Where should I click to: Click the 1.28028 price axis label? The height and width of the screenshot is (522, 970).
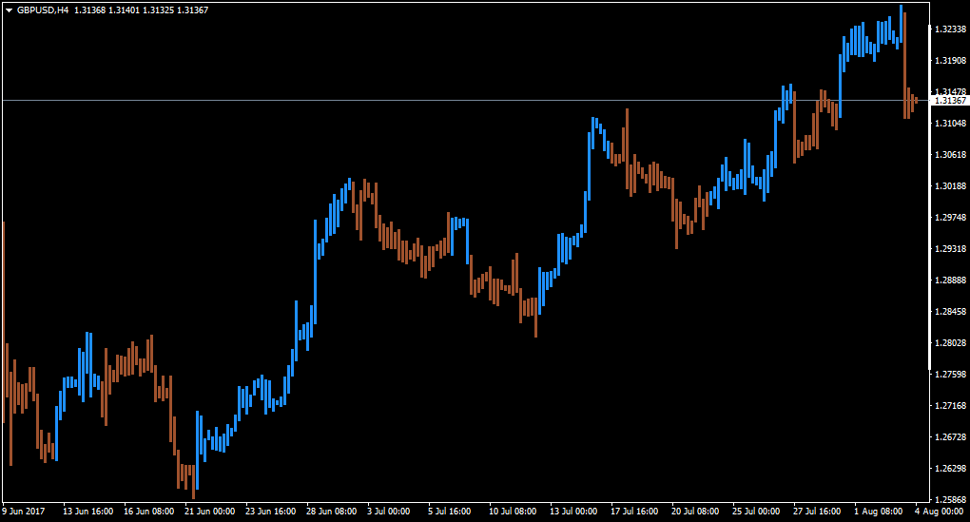950,342
